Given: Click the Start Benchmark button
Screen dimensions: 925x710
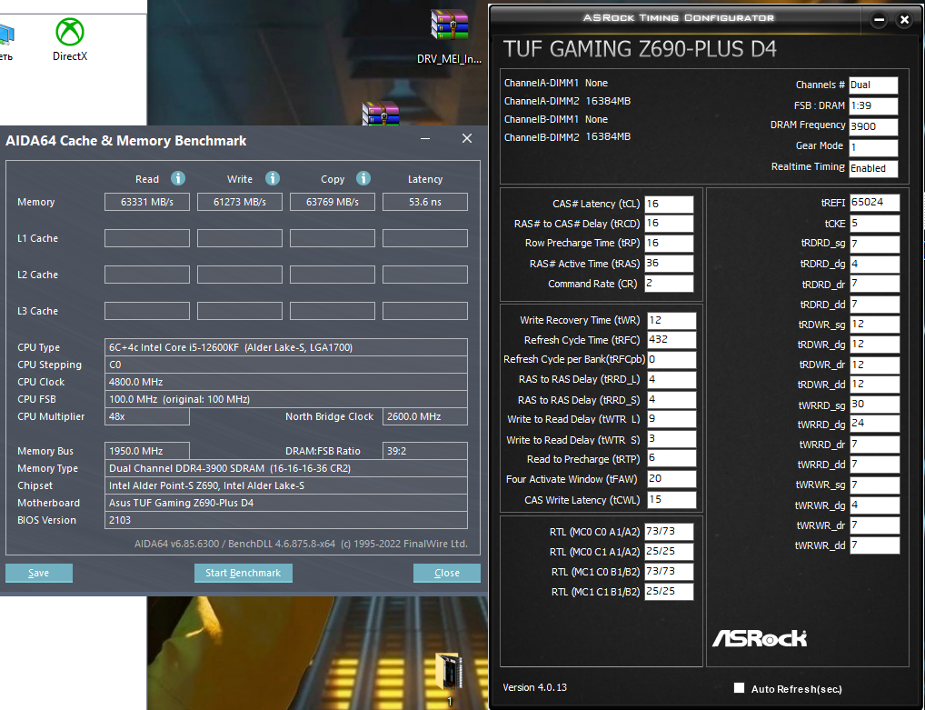Looking at the screenshot, I should [x=243, y=573].
